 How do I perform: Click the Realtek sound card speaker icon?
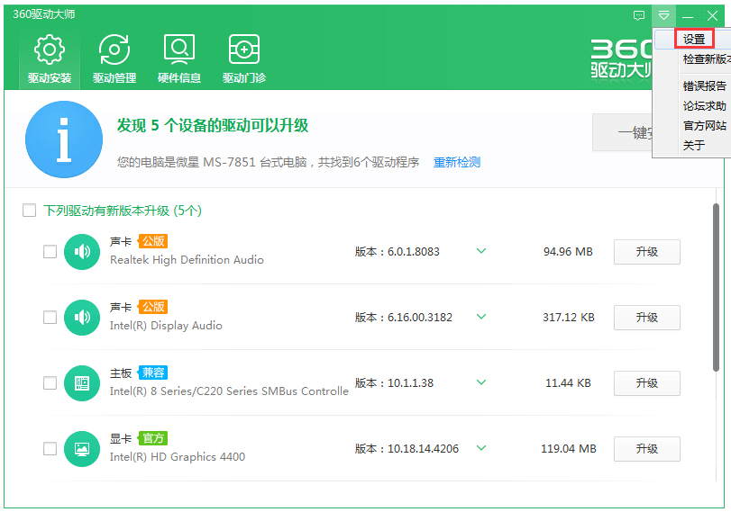coord(82,252)
